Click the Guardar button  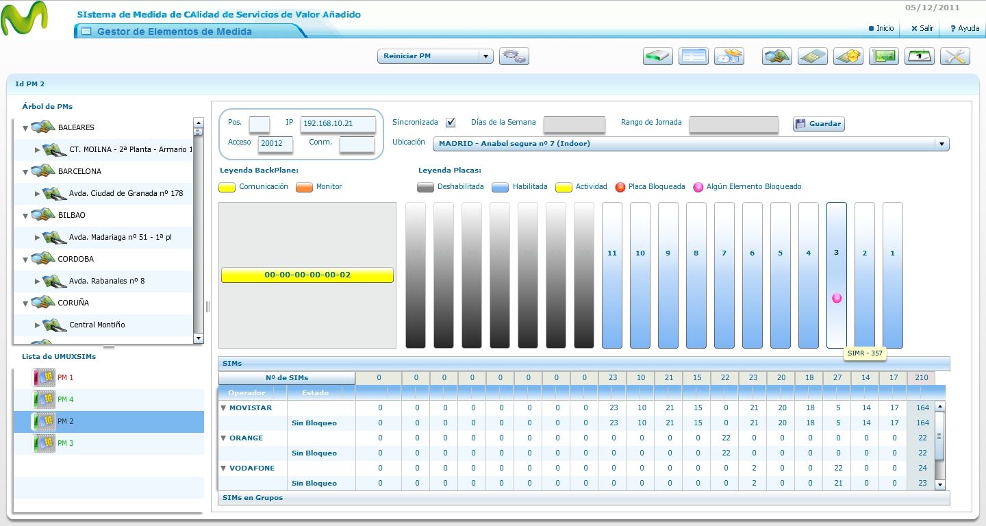pyautogui.click(x=819, y=124)
